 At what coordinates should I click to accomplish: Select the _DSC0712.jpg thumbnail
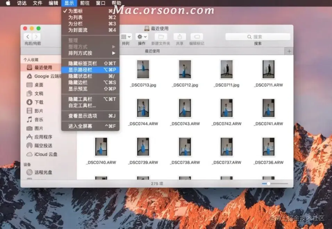185,69
